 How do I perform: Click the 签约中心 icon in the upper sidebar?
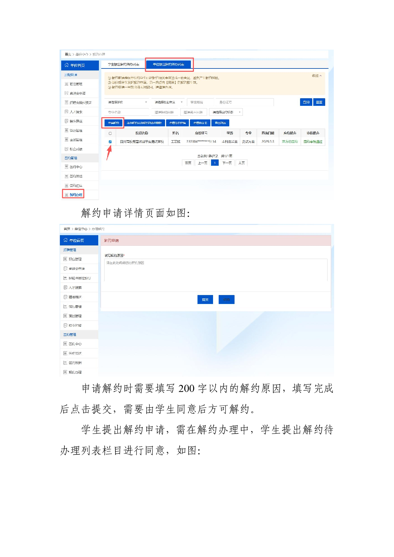tap(66, 167)
